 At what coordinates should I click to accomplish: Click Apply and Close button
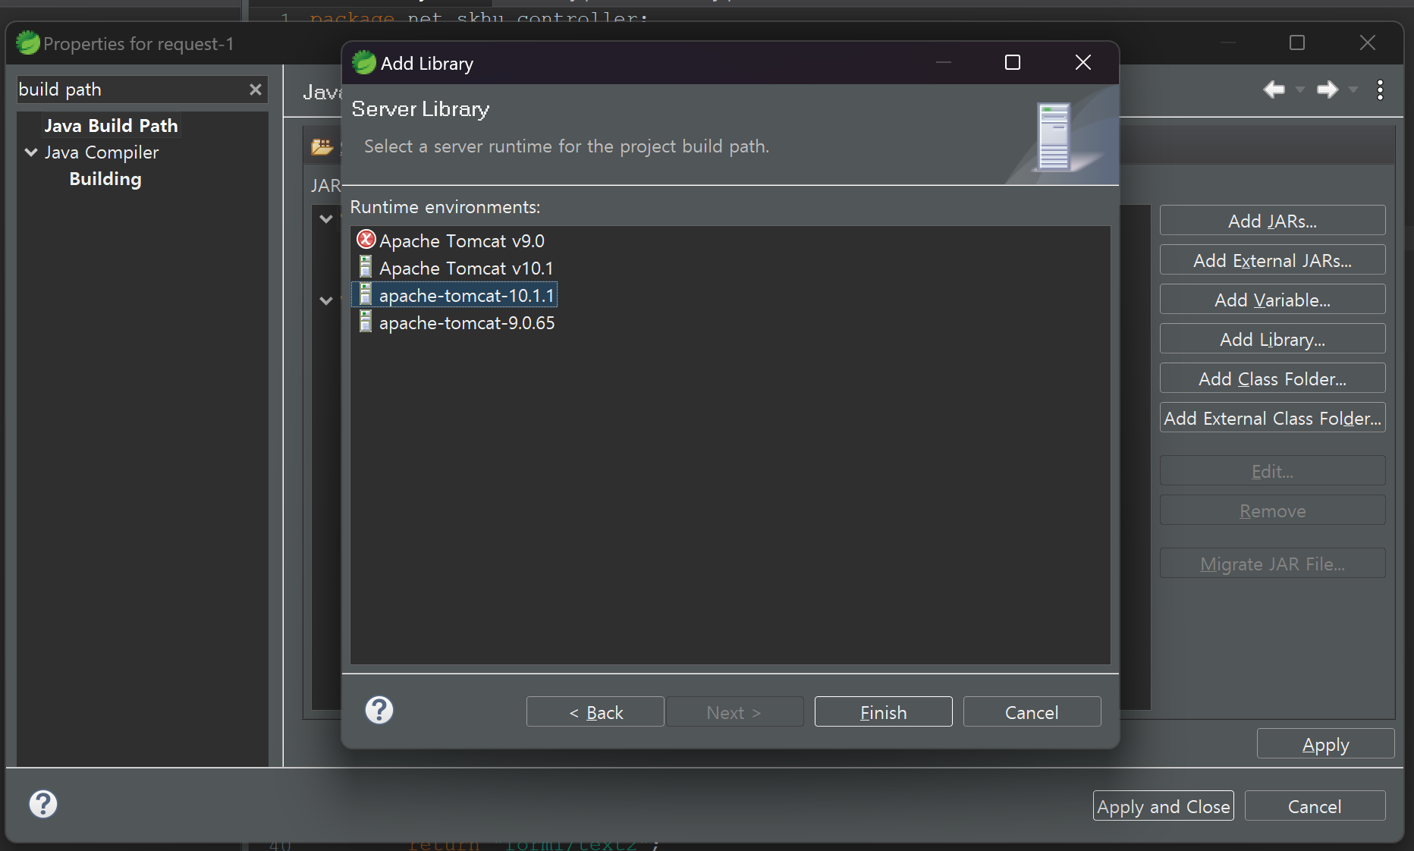[x=1164, y=806]
